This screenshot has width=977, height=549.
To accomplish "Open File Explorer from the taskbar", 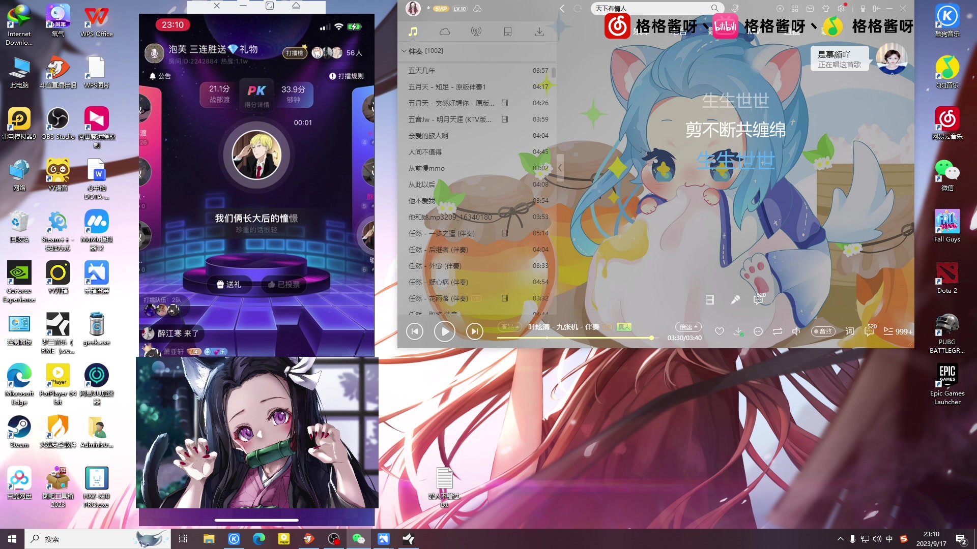I will [x=209, y=539].
